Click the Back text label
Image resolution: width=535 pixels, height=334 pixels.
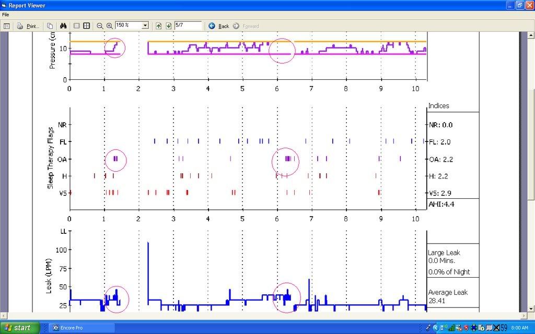224,26
